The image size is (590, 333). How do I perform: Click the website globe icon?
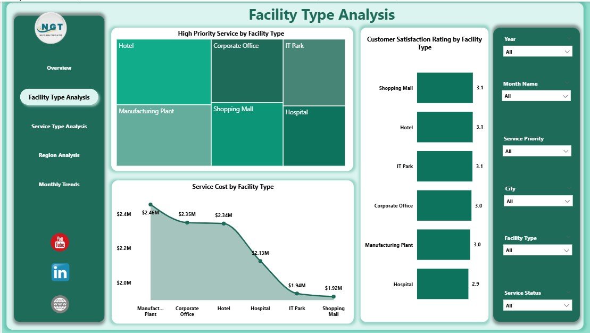click(x=59, y=303)
